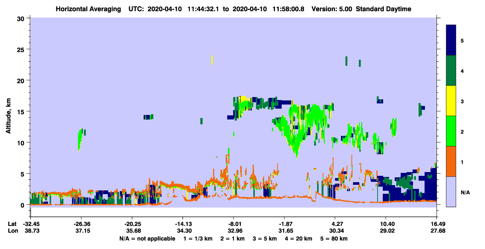Click the dark blue color bar segment labeled 5

pos(451,40)
